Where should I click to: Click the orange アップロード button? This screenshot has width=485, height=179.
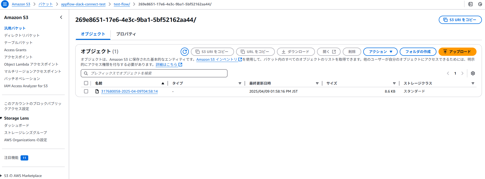point(457,52)
